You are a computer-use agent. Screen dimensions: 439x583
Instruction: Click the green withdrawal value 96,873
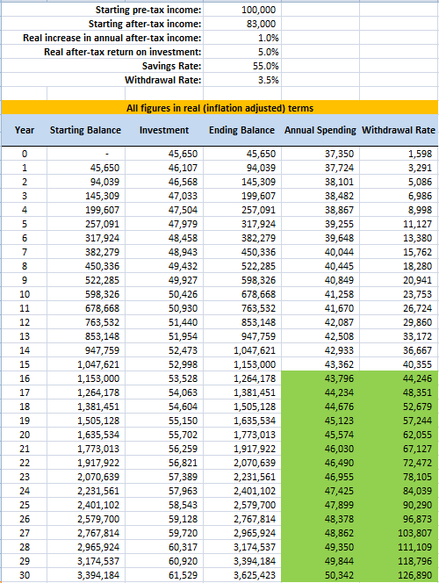[x=417, y=519]
